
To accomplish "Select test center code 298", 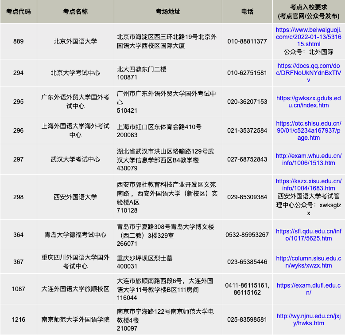I will 19,197.
